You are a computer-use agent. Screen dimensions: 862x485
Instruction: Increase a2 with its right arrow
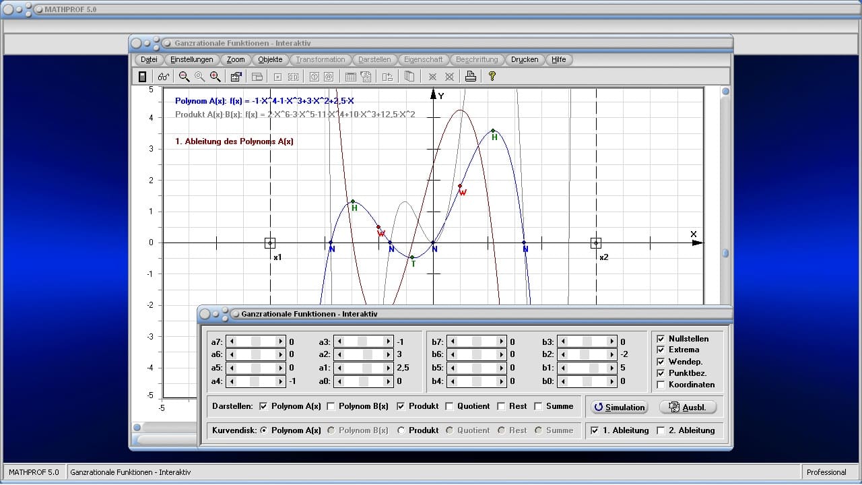389,354
